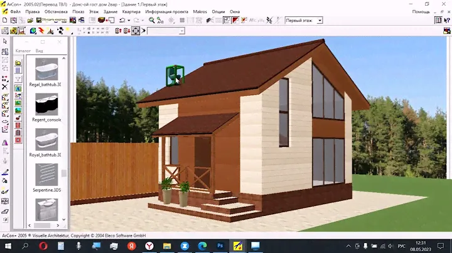Open the Квартира menu
Image resolution: width=452 pixels, height=253 pixels.
pos(131,11)
